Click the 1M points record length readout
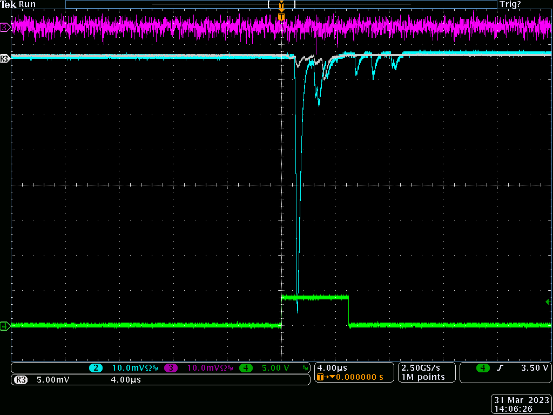Image resolution: width=553 pixels, height=415 pixels. tap(423, 377)
